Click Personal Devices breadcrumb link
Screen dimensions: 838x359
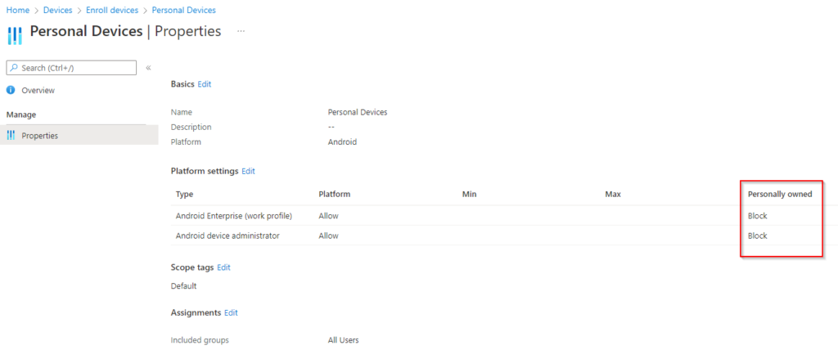click(x=184, y=10)
